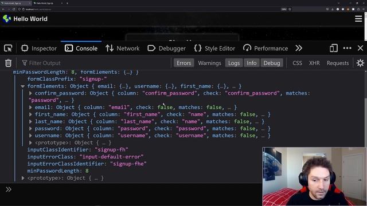This screenshot has height=206, width=367.
Task: Click inputErrorClass "input-default-error" value
Action: [111, 157]
